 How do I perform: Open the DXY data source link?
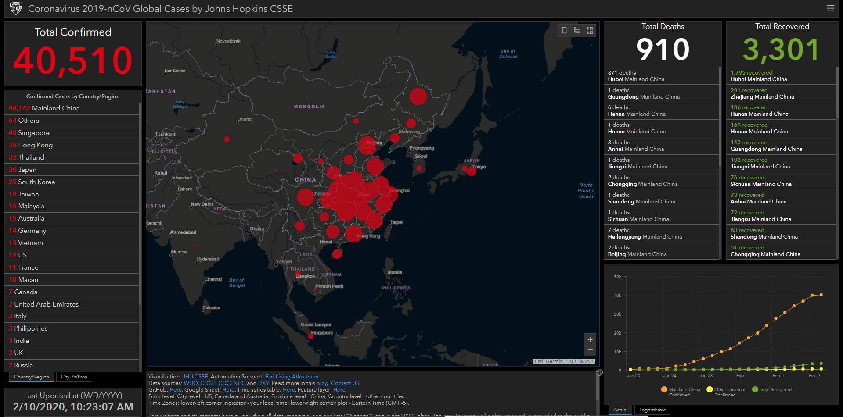263,383
